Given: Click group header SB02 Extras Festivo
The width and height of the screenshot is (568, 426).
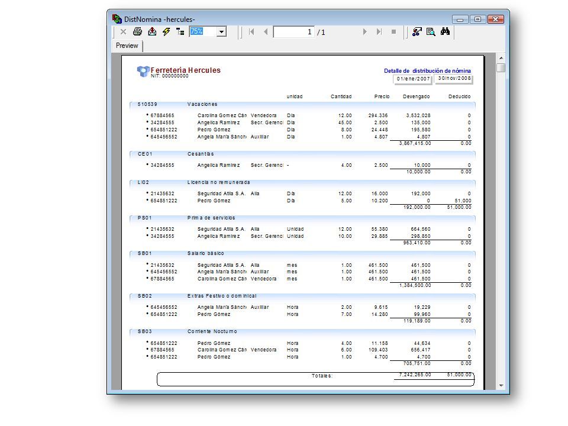Looking at the screenshot, I should point(302,296).
